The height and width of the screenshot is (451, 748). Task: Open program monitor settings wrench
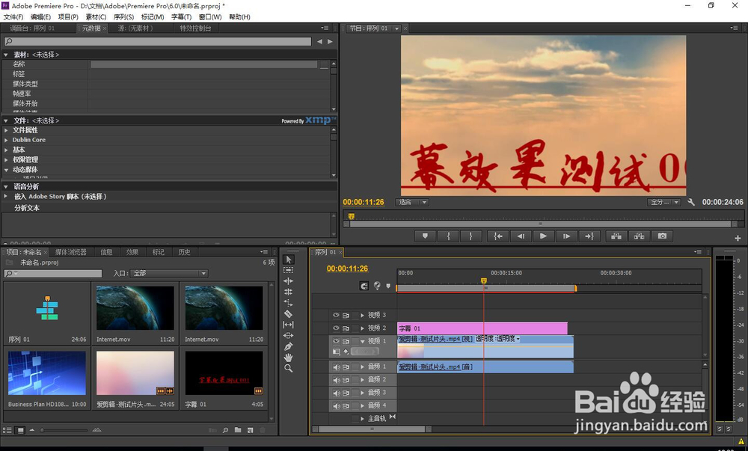(691, 202)
